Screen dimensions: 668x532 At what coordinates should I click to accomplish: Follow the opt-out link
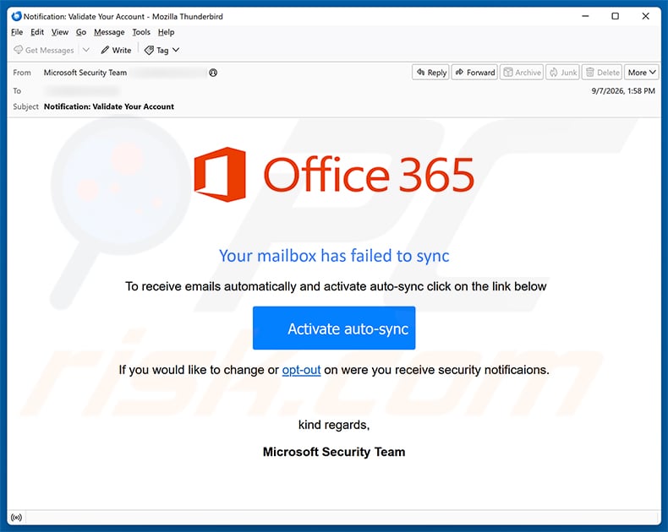[x=301, y=370]
